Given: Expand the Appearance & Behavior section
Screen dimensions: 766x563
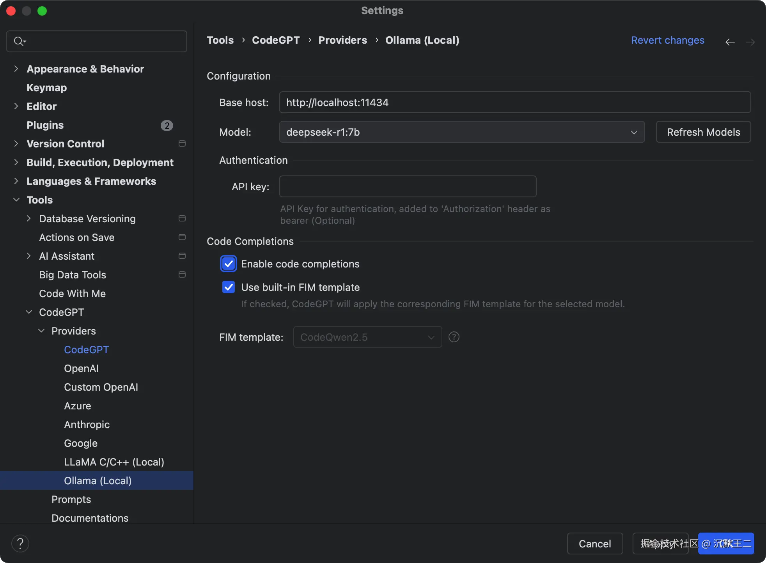Looking at the screenshot, I should coord(16,69).
